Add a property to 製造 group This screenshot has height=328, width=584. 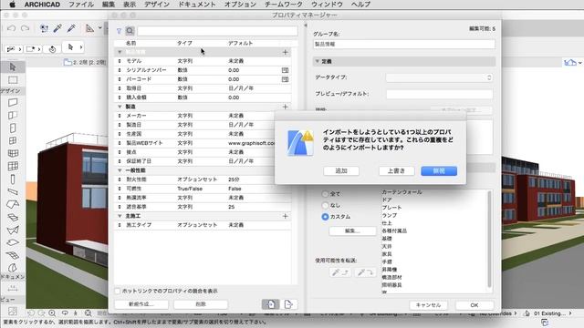pyautogui.click(x=286, y=107)
